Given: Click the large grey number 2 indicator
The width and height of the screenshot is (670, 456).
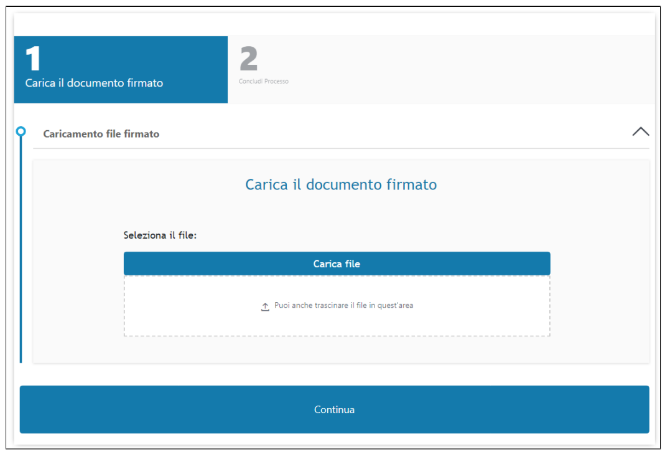Looking at the screenshot, I should coord(248,59).
